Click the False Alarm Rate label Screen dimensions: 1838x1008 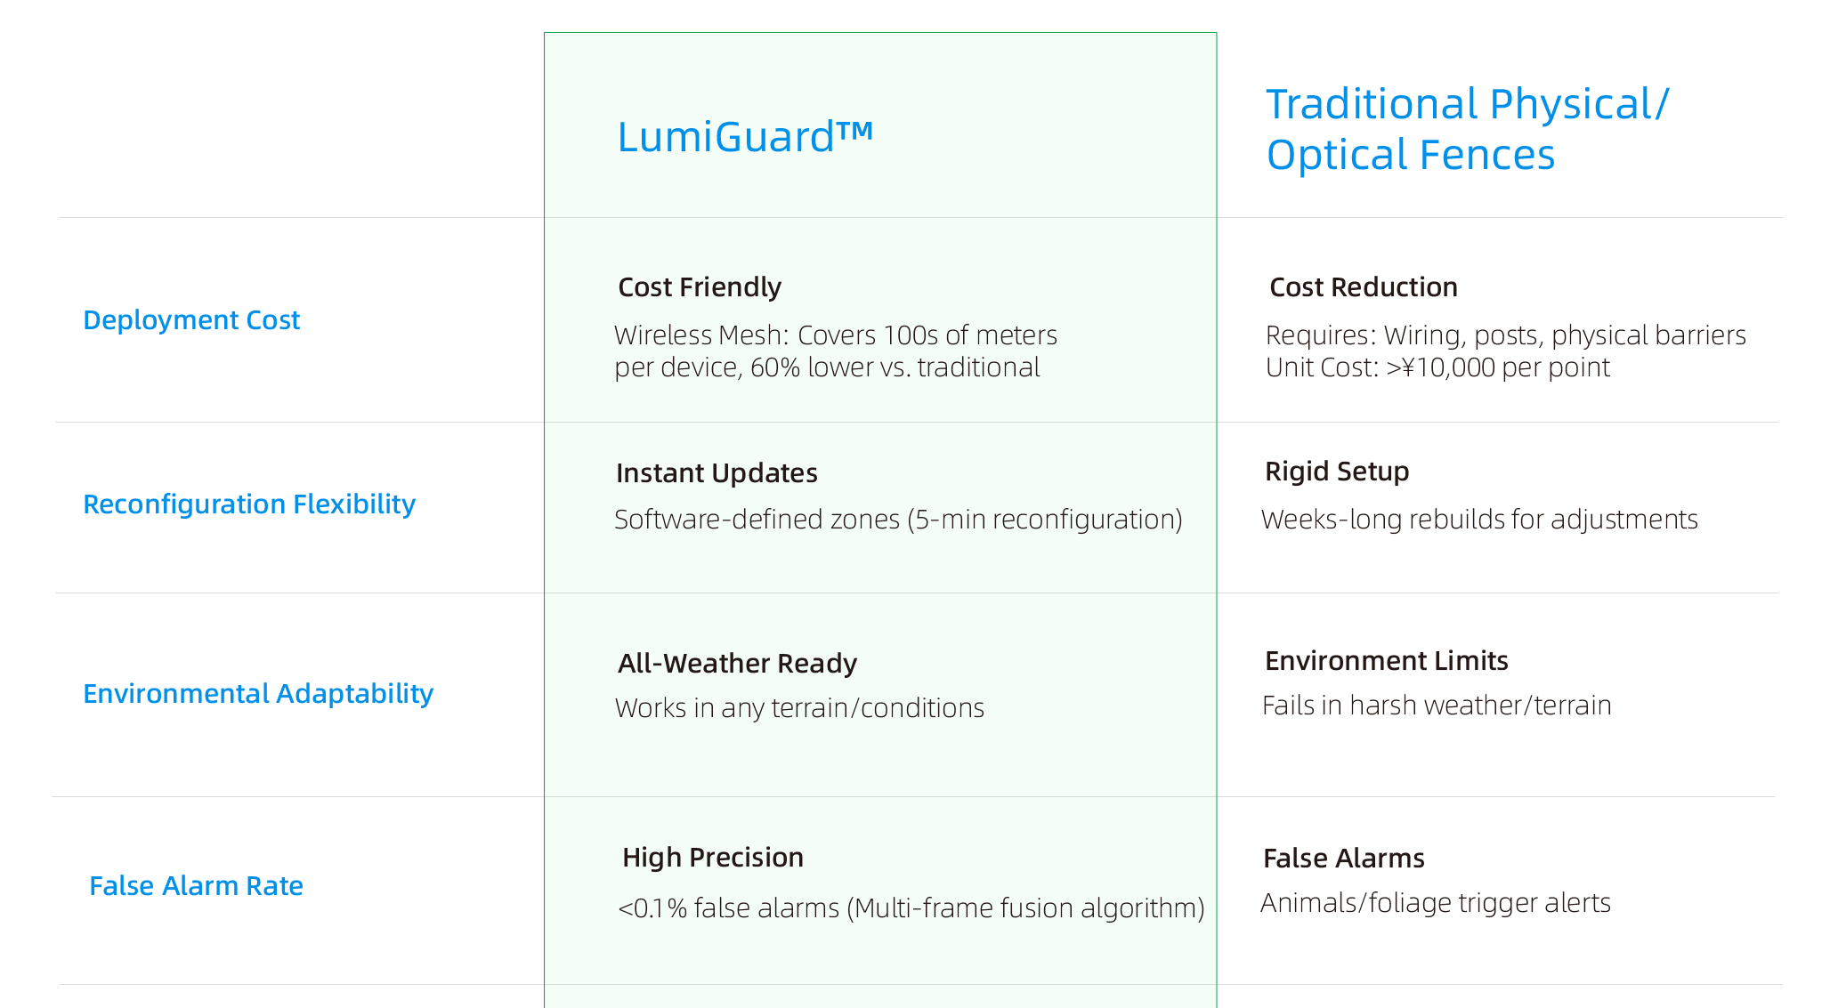[196, 885]
